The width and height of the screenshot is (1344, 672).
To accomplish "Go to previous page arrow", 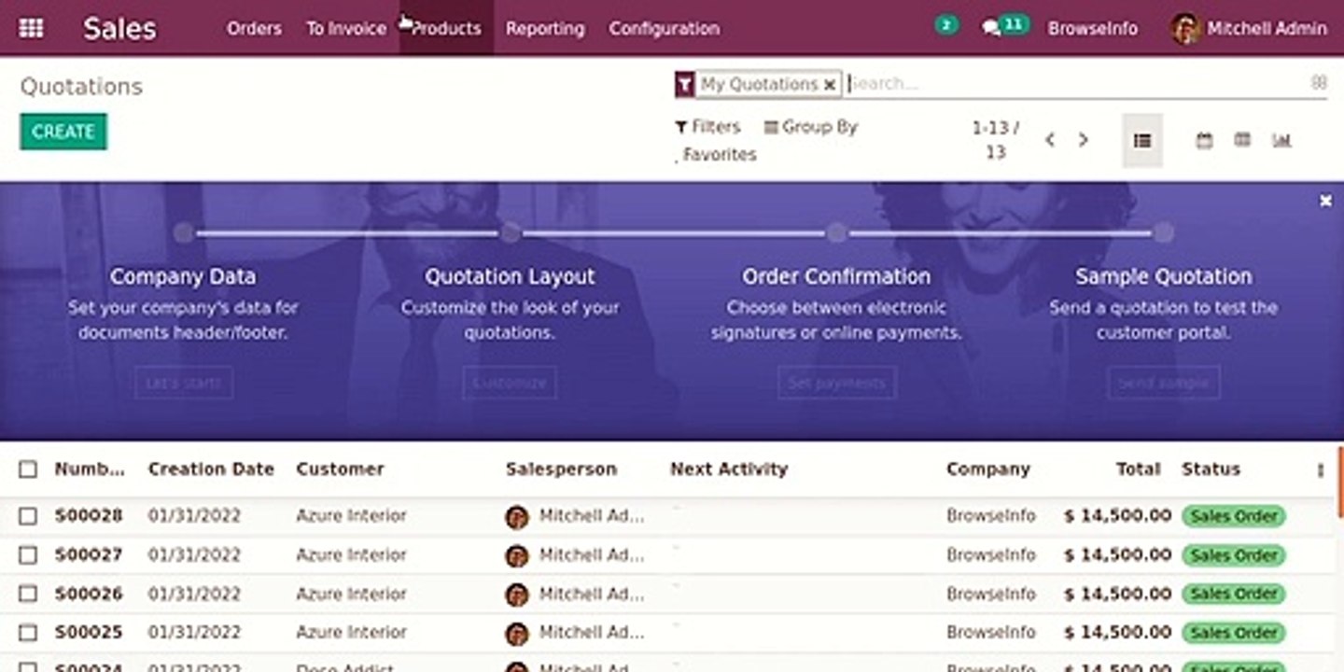I will 1050,140.
